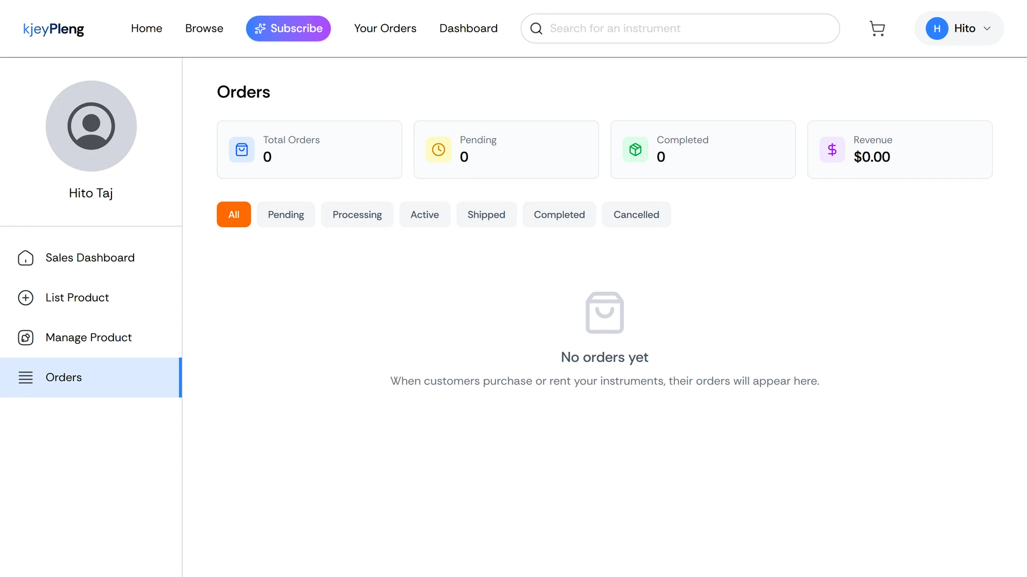Open Sales Dashboard from sidebar

click(x=91, y=258)
